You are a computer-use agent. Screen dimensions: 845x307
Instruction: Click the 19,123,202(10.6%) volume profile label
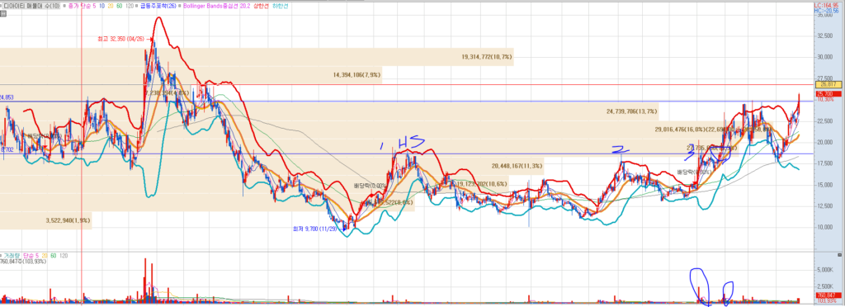pos(482,184)
